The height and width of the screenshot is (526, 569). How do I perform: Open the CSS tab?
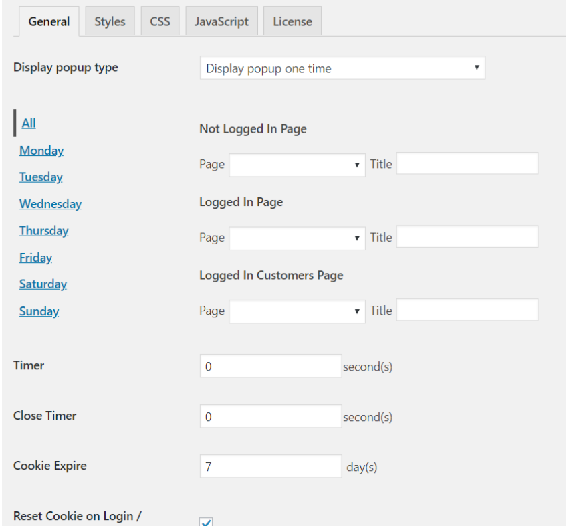[x=160, y=21]
